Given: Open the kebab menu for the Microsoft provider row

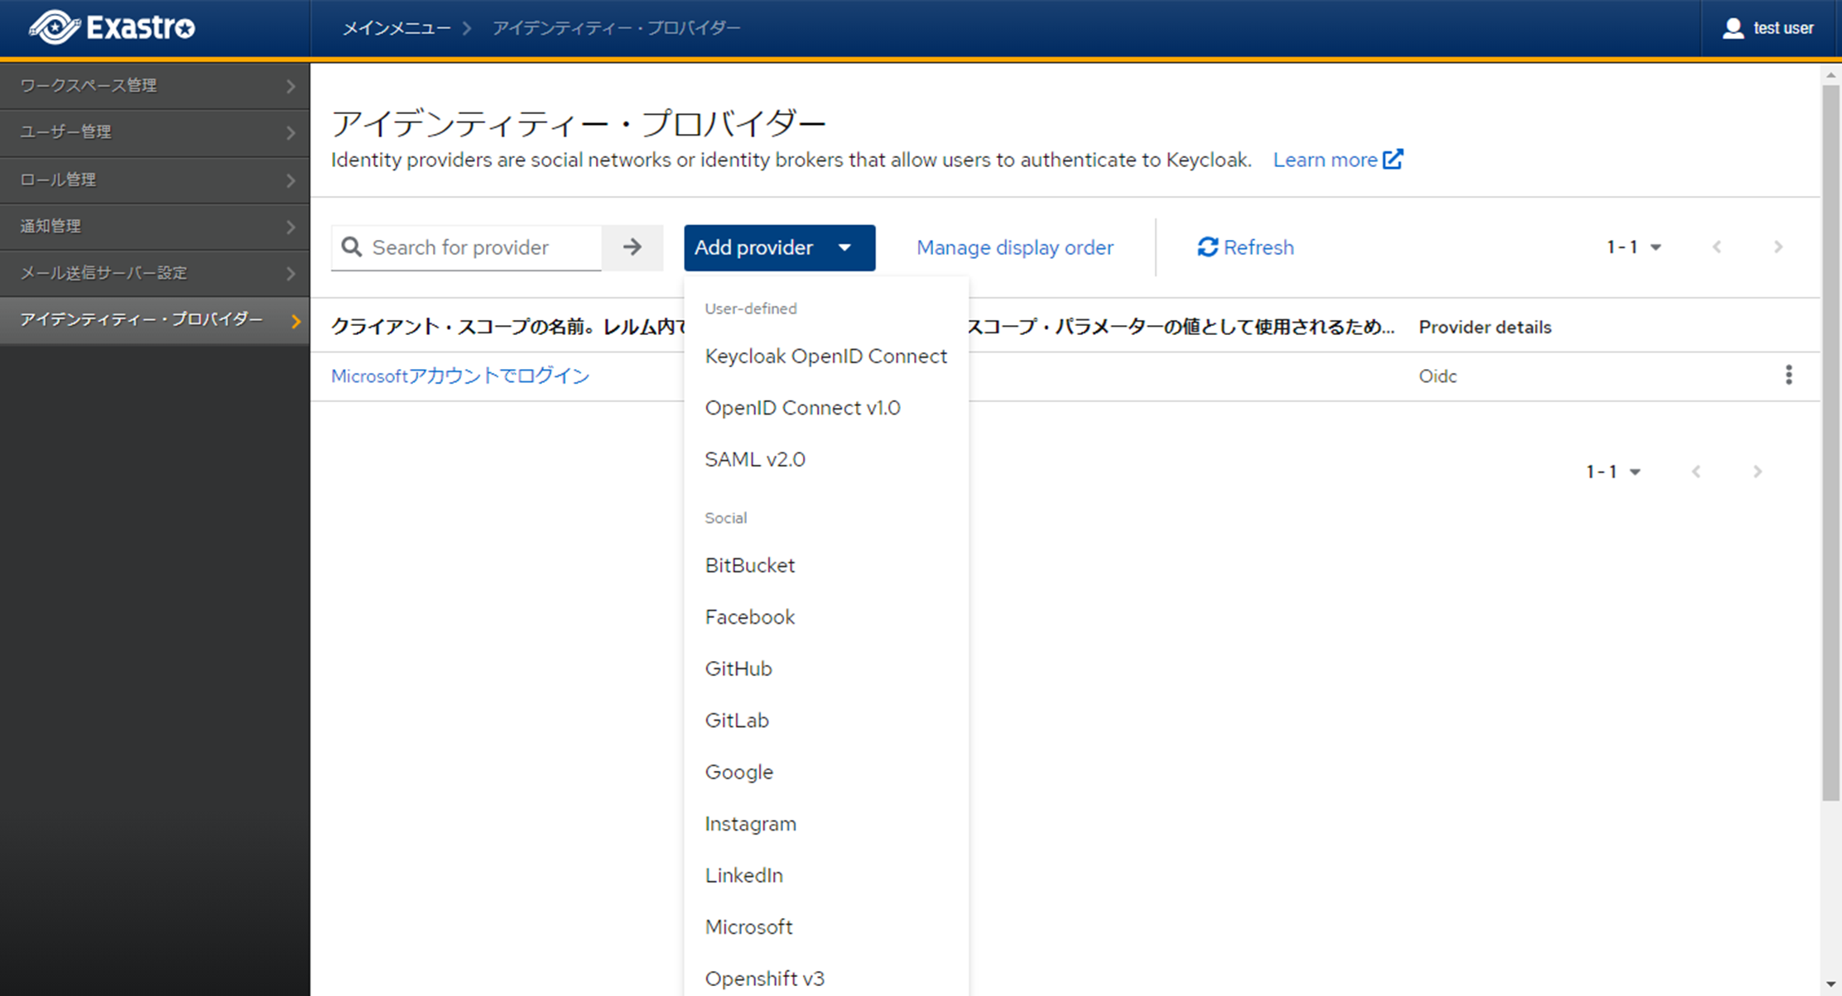Looking at the screenshot, I should click(x=1788, y=376).
